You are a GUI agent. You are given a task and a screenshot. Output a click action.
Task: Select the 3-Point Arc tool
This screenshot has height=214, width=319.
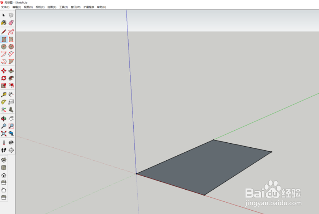point(4,61)
